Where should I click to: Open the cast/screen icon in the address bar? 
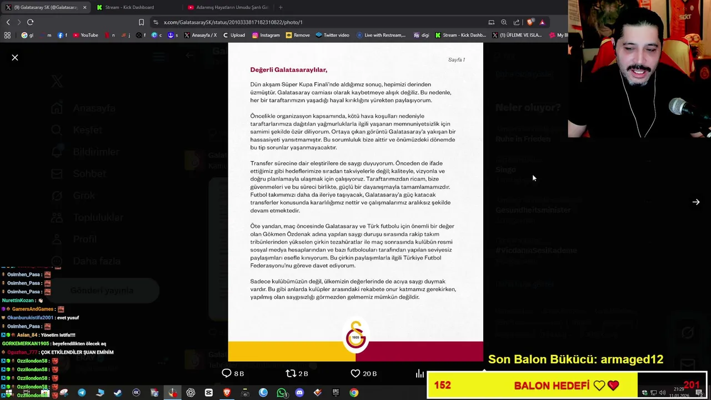tap(491, 22)
